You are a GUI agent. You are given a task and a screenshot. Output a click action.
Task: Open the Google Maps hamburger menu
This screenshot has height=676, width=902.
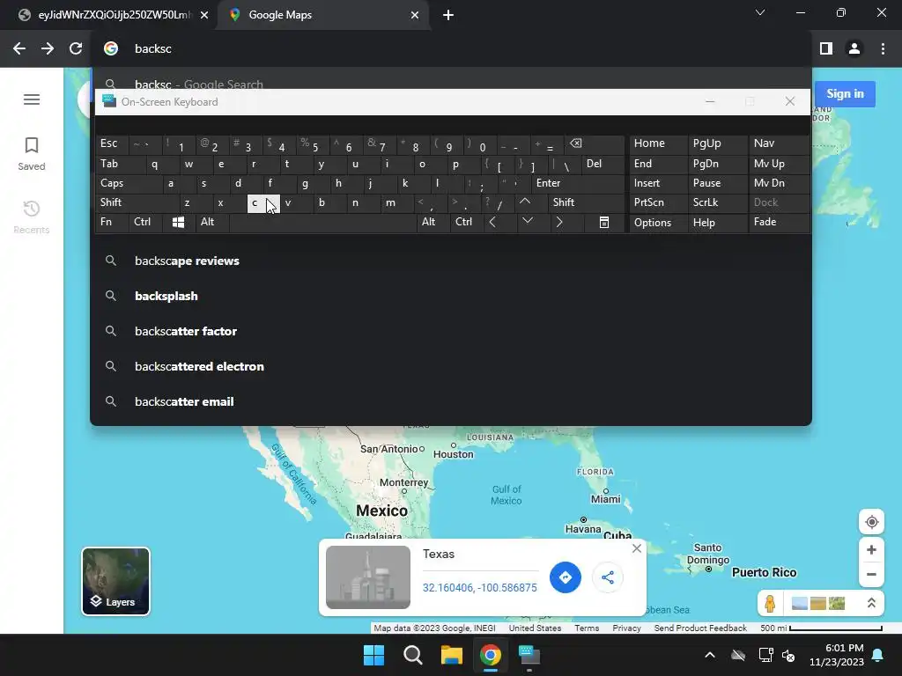(x=32, y=99)
